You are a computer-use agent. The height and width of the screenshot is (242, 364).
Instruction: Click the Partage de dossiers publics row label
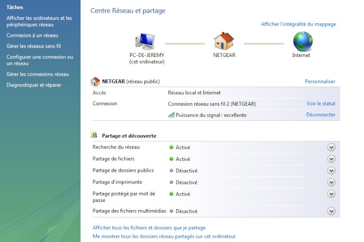pos(123,170)
